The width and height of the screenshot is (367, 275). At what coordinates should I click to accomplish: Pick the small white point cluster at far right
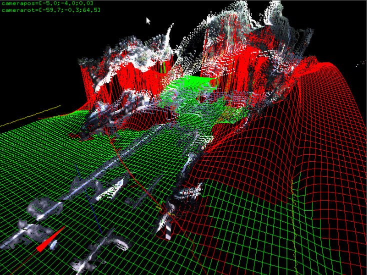tap(361, 63)
